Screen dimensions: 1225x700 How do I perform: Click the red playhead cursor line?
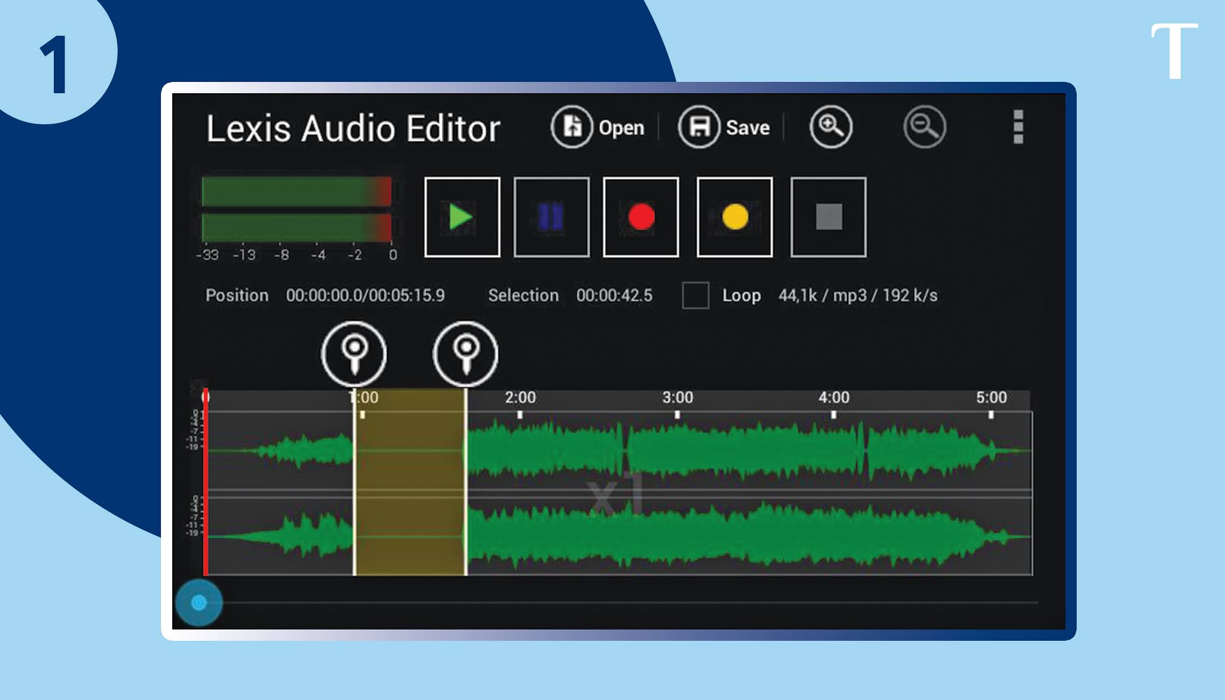point(206,482)
